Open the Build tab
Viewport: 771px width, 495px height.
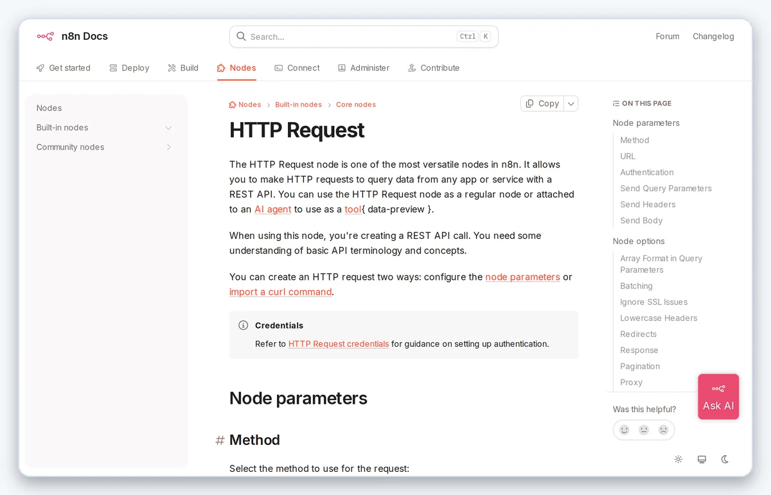pyautogui.click(x=183, y=68)
